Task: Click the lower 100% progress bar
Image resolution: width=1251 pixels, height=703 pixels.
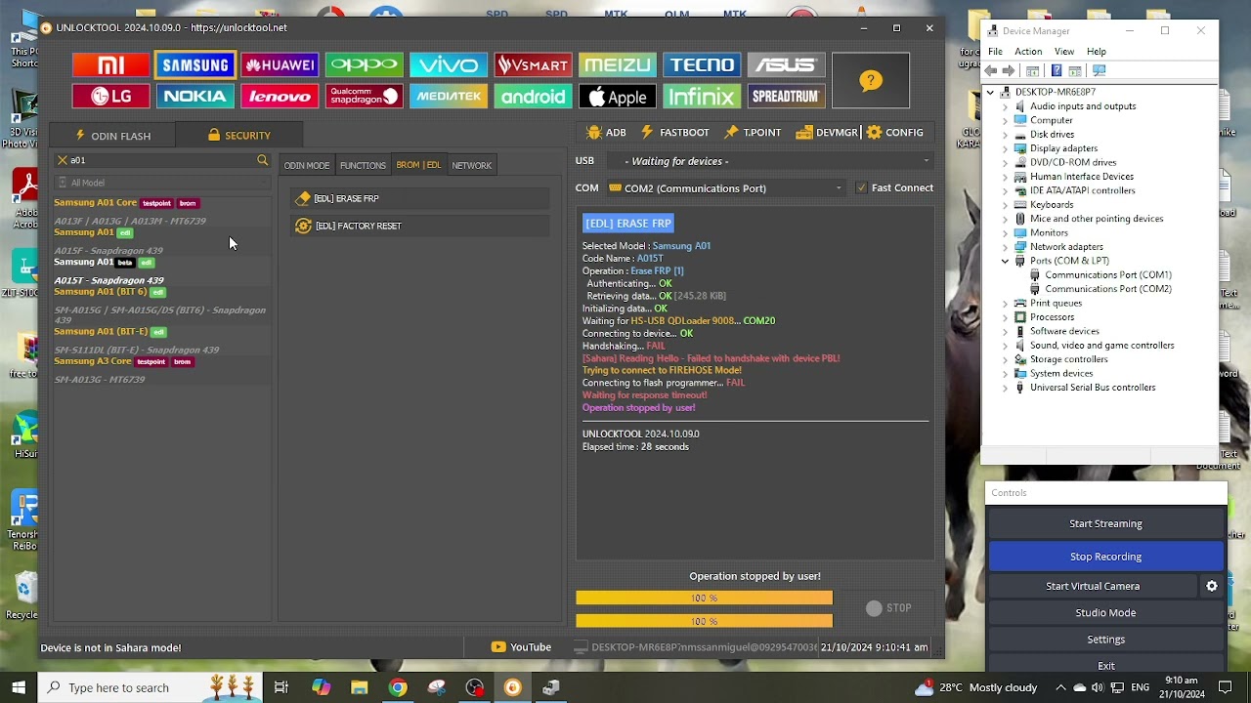Action: pyautogui.click(x=704, y=621)
